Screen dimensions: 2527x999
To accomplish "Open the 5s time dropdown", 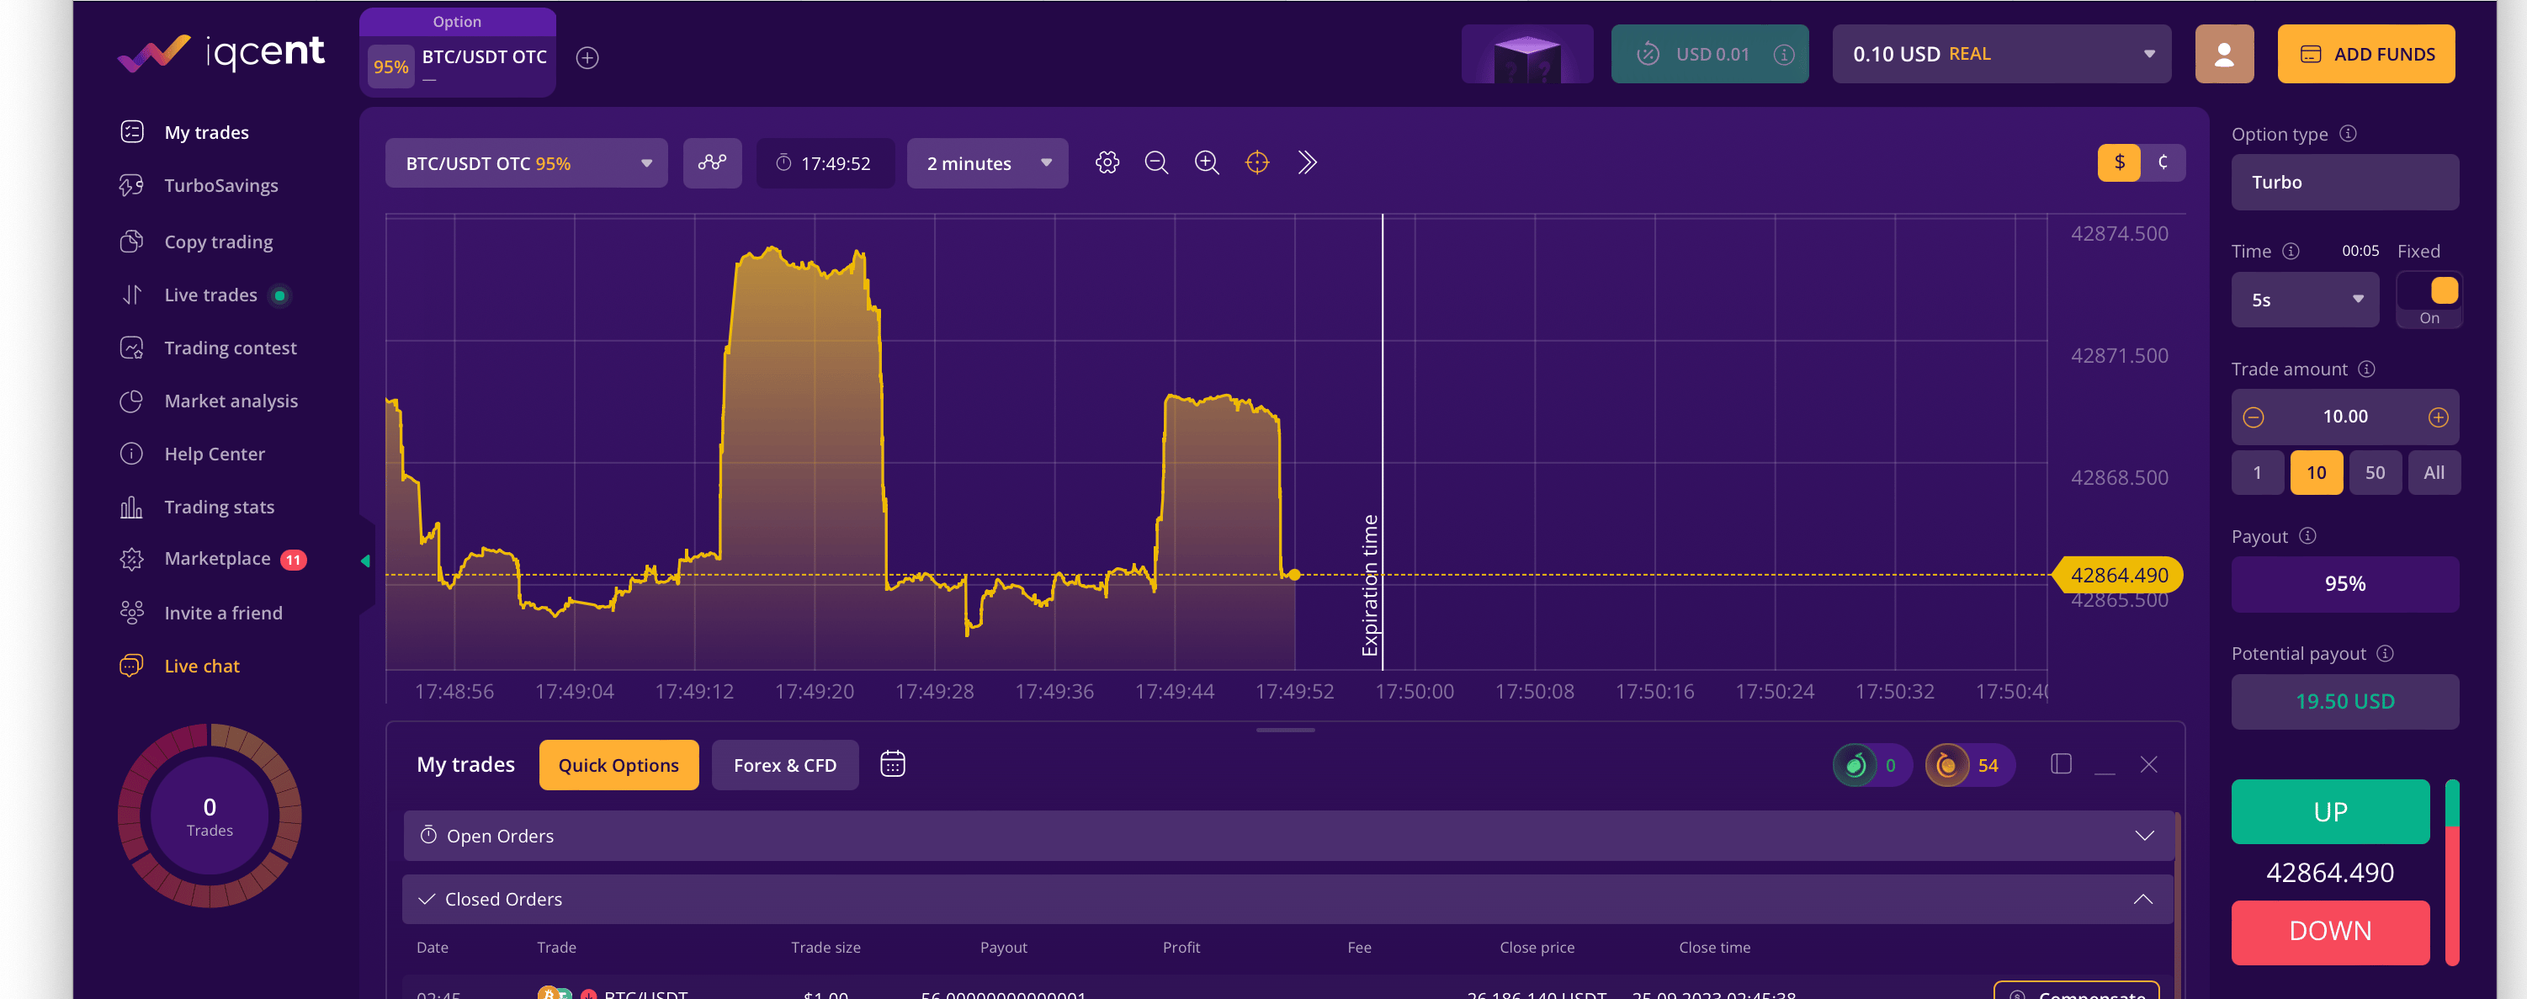I will pos(2304,300).
